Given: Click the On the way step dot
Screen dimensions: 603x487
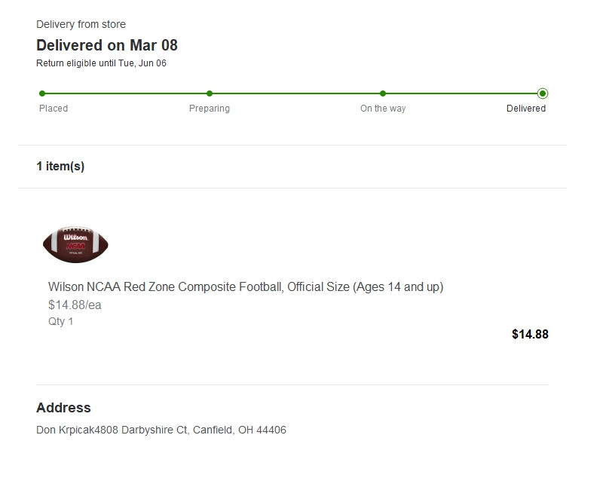Looking at the screenshot, I should tap(383, 93).
